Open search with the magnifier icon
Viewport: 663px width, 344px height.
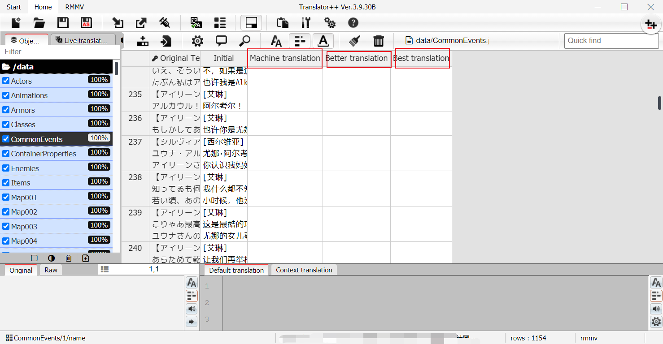245,41
